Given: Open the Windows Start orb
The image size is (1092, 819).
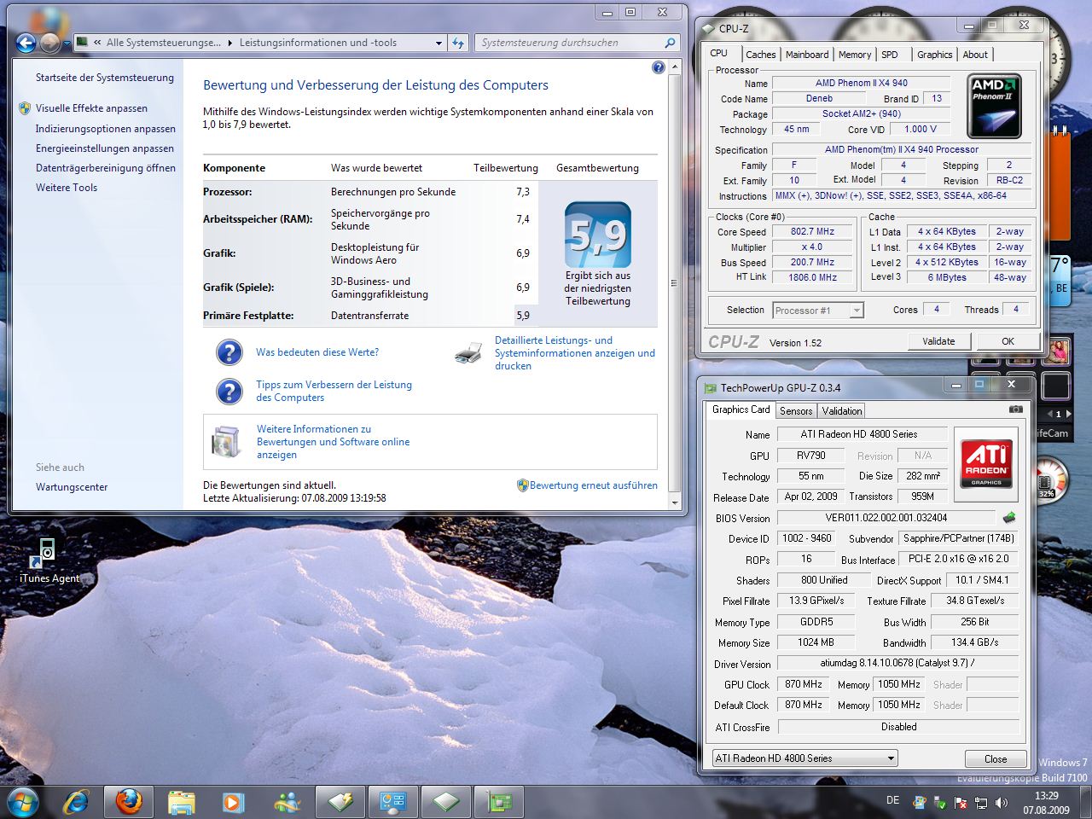Looking at the screenshot, I should pos(23,802).
